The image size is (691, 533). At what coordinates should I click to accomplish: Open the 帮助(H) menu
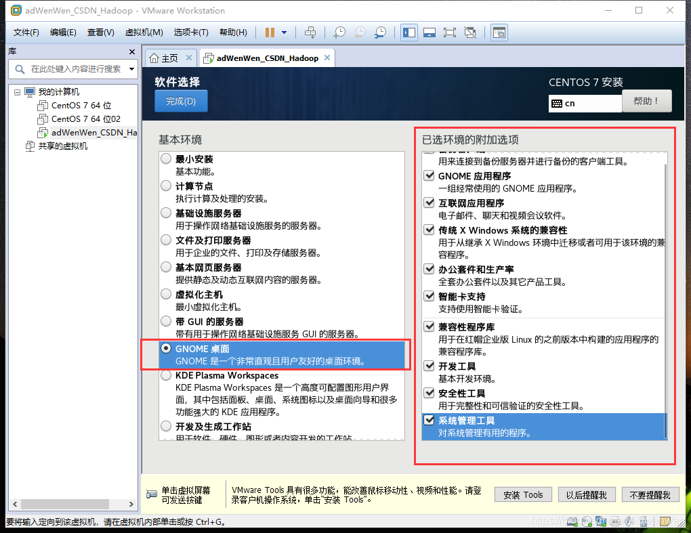(233, 33)
